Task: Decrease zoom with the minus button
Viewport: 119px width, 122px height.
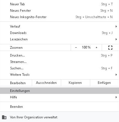Action: pos(76,48)
